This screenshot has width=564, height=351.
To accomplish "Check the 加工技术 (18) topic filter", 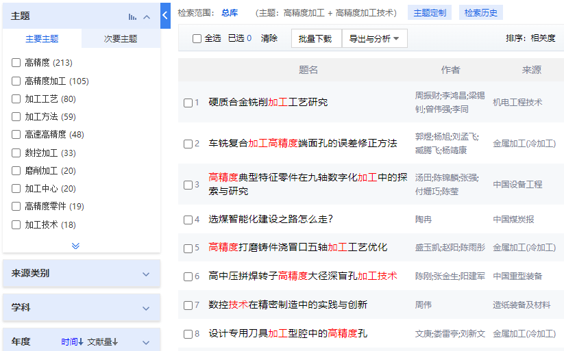I will click(16, 225).
